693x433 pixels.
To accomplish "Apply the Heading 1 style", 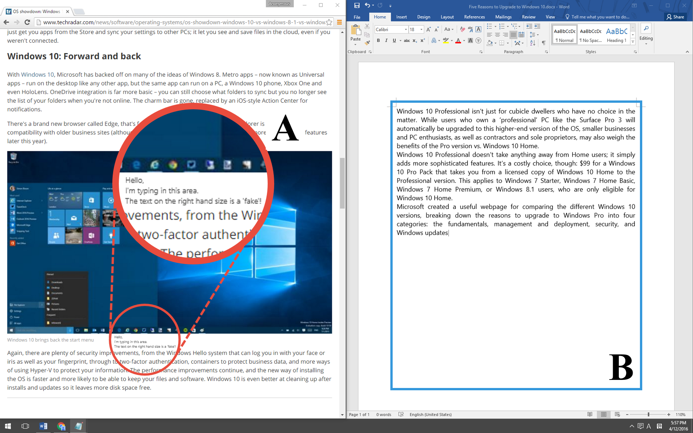I will pyautogui.click(x=616, y=34).
